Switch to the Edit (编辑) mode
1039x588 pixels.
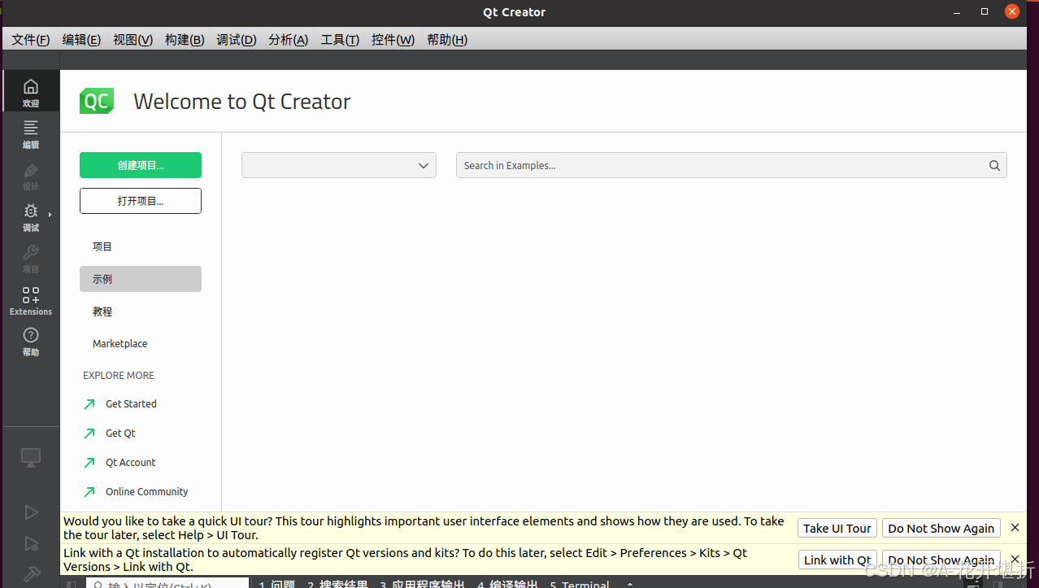(30, 133)
